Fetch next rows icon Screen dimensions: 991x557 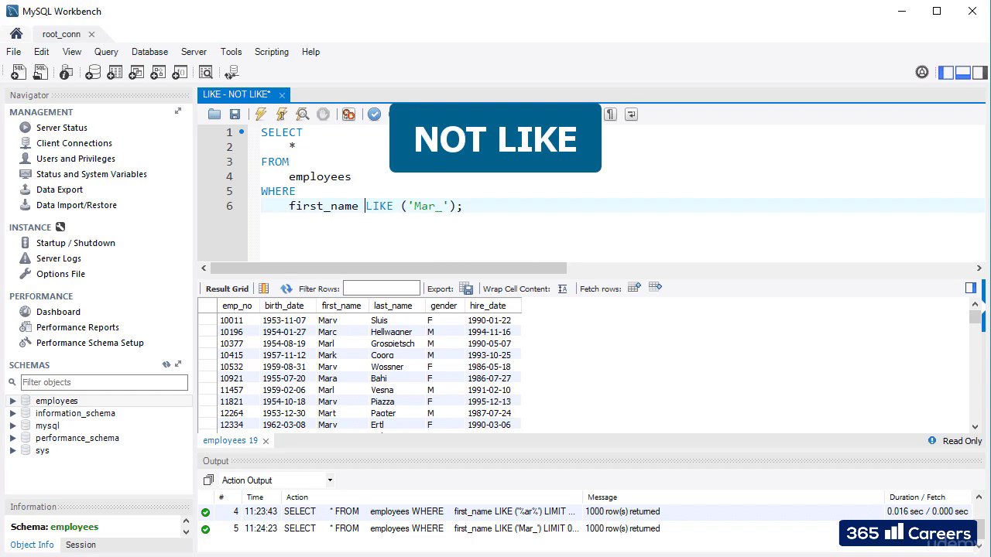point(635,287)
